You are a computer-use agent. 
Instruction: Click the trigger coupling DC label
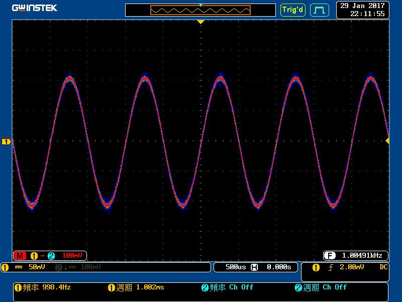point(383,267)
